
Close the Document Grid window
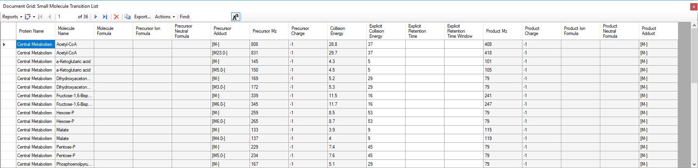coord(694,7)
